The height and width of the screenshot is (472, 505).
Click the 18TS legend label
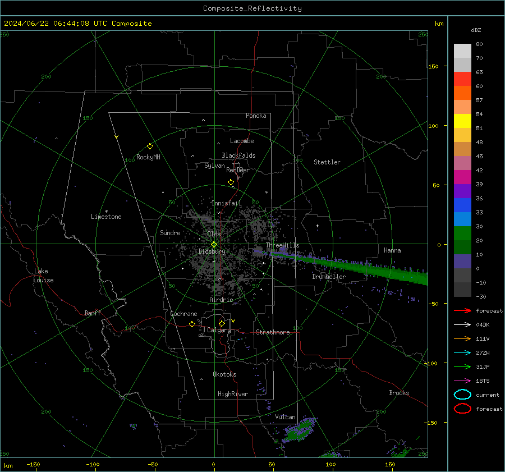coord(483,381)
